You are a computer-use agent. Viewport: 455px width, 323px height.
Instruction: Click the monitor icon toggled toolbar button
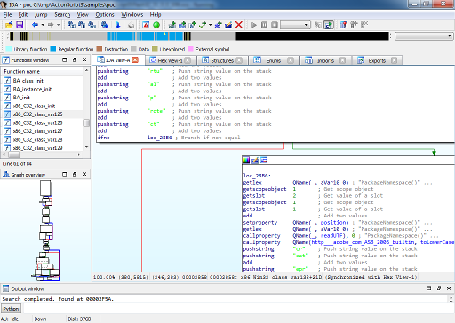pos(328,25)
